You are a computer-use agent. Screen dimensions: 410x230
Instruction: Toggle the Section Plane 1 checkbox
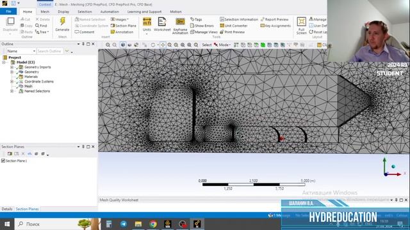[3, 160]
